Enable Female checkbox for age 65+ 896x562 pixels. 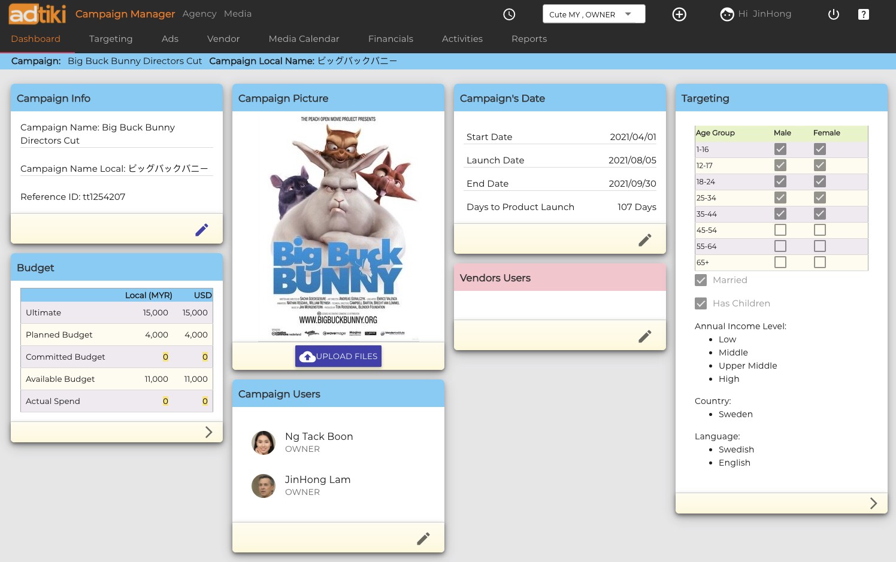click(x=820, y=262)
